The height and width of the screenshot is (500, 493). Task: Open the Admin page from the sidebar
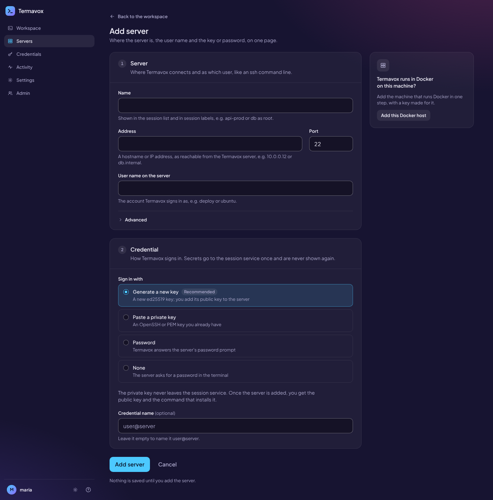click(x=49, y=93)
